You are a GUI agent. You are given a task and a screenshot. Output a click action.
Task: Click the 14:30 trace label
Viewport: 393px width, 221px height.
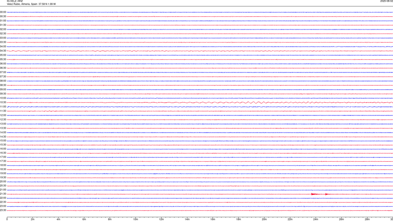click(3, 137)
